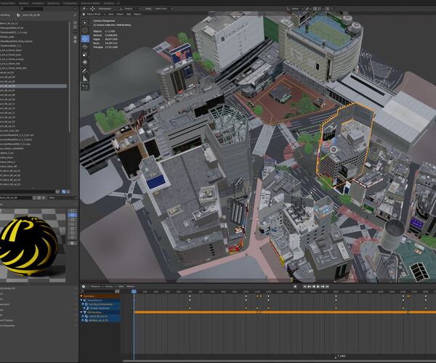The width and height of the screenshot is (436, 363).
Task: Open the Drag Select Box dropdown
Action: click(x=163, y=9)
